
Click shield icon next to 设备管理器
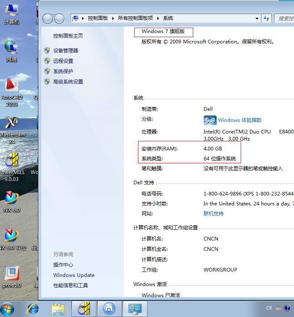click(x=47, y=50)
